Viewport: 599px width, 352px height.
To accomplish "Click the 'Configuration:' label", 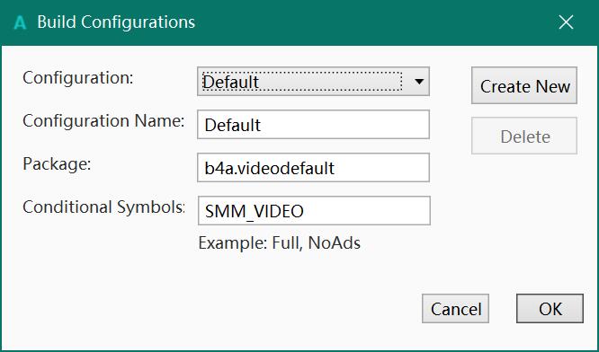I will point(78,78).
